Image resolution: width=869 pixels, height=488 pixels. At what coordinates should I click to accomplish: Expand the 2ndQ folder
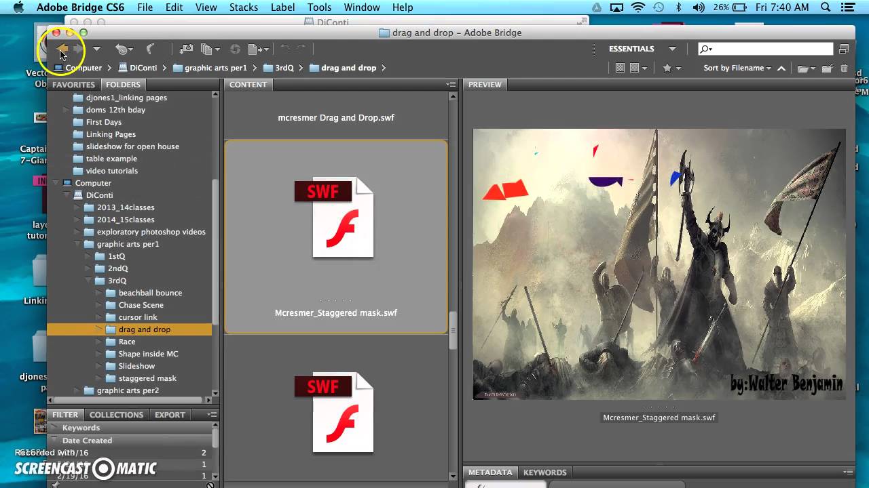[88, 268]
